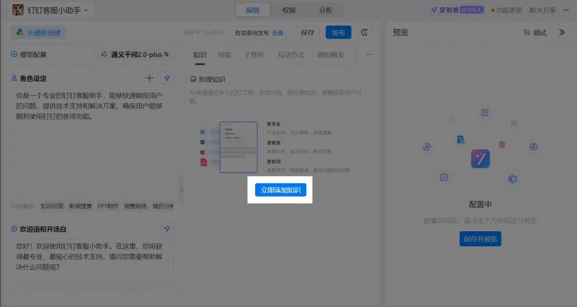Click the 立即添加知识 button
The width and height of the screenshot is (577, 307).
(x=280, y=190)
